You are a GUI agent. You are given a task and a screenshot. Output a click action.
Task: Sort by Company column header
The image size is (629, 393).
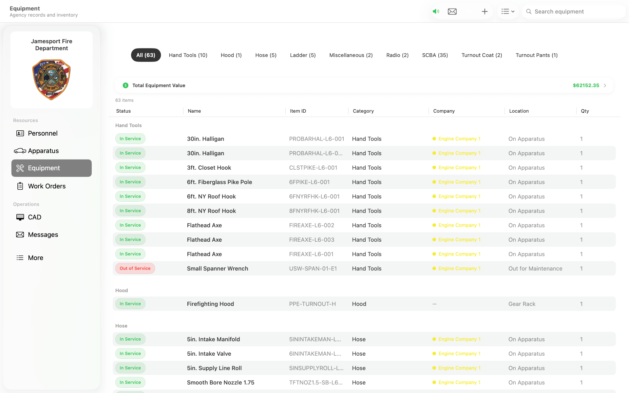pos(444,111)
